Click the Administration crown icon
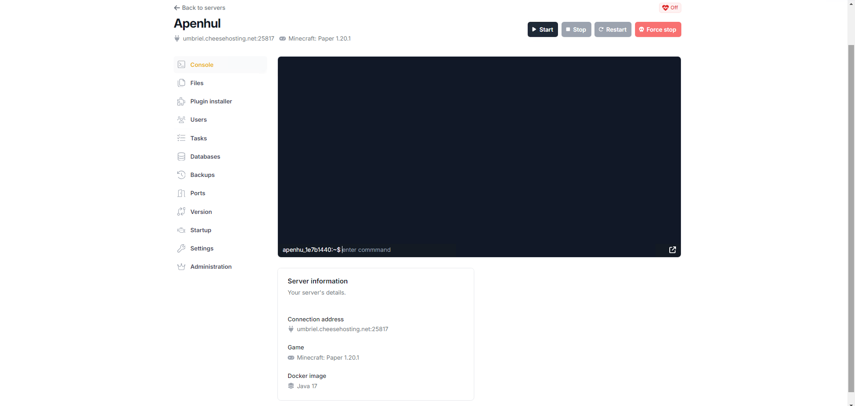Viewport: 855px width, 406px height. pyautogui.click(x=181, y=267)
